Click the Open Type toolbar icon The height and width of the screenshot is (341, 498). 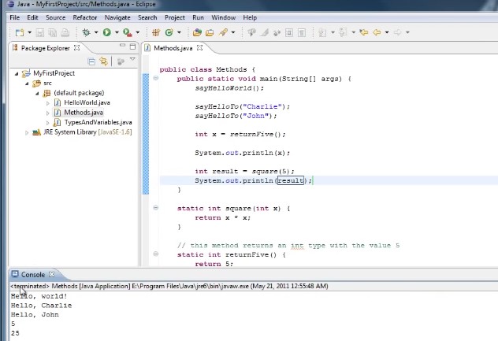198,32
